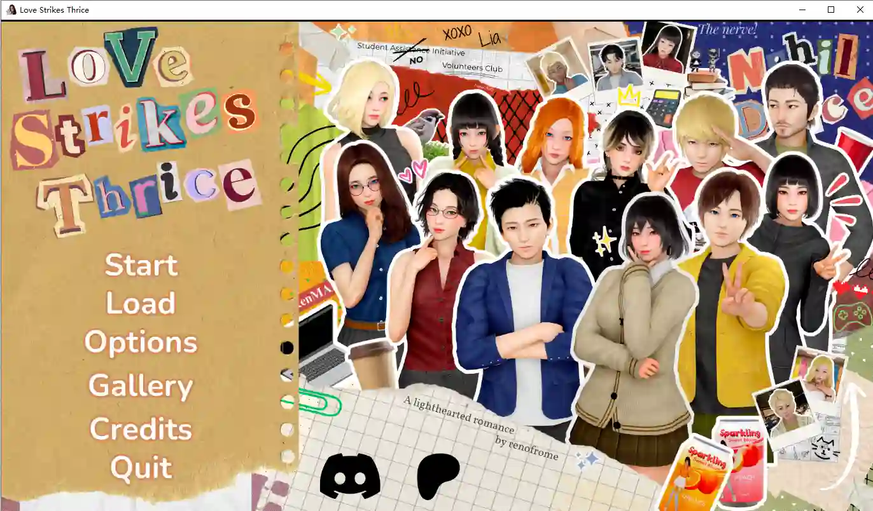This screenshot has height=511, width=873.
Task: Click the cat face doodle sticker
Action: [x=825, y=447]
